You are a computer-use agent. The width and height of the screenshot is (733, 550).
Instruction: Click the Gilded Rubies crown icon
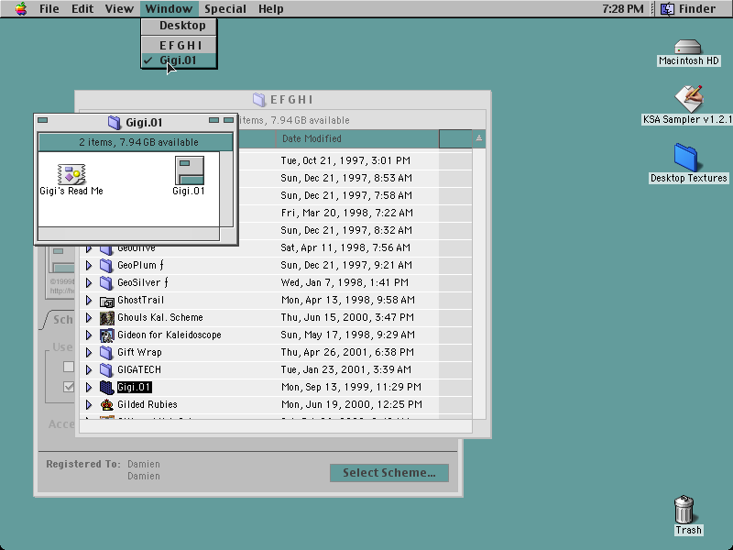pos(107,404)
